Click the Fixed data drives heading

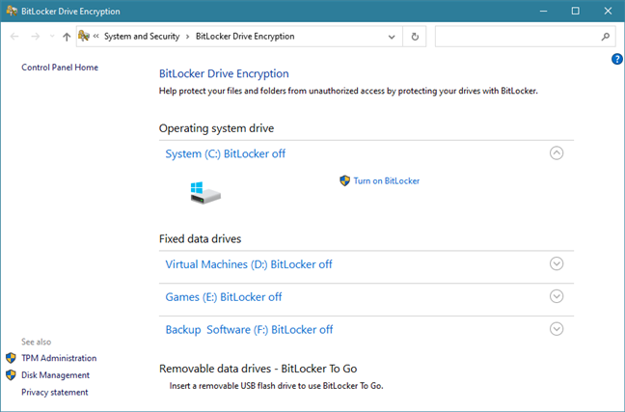click(x=200, y=239)
